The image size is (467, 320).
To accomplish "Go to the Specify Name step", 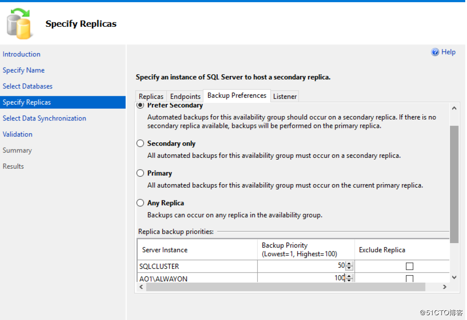I will coord(24,70).
